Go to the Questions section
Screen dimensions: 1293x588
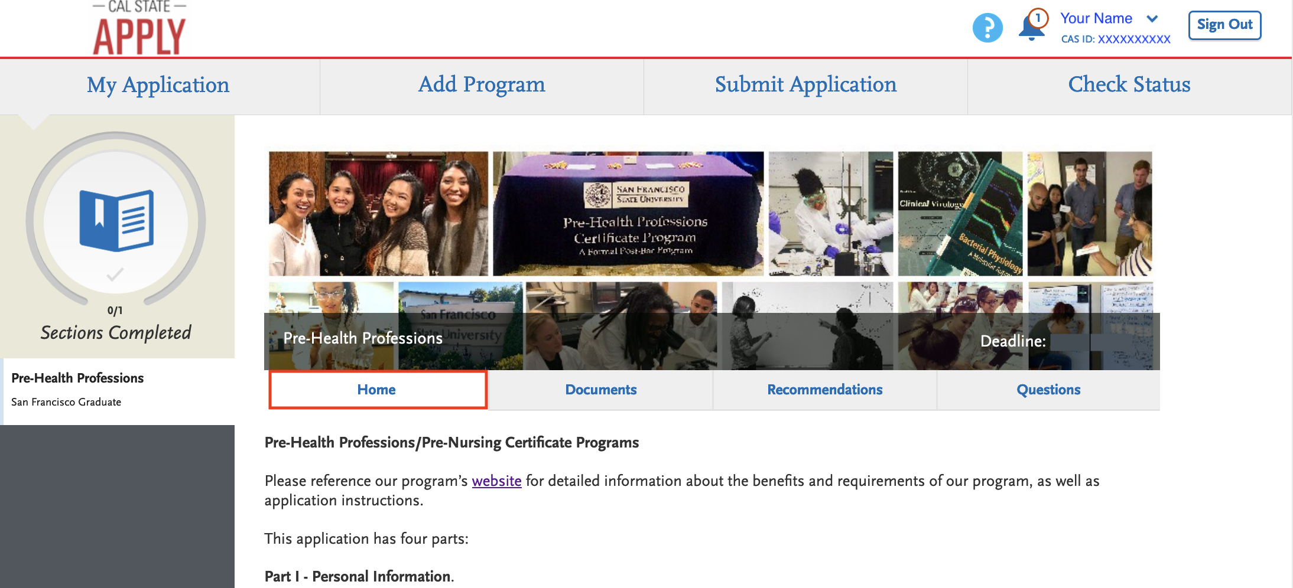point(1048,390)
